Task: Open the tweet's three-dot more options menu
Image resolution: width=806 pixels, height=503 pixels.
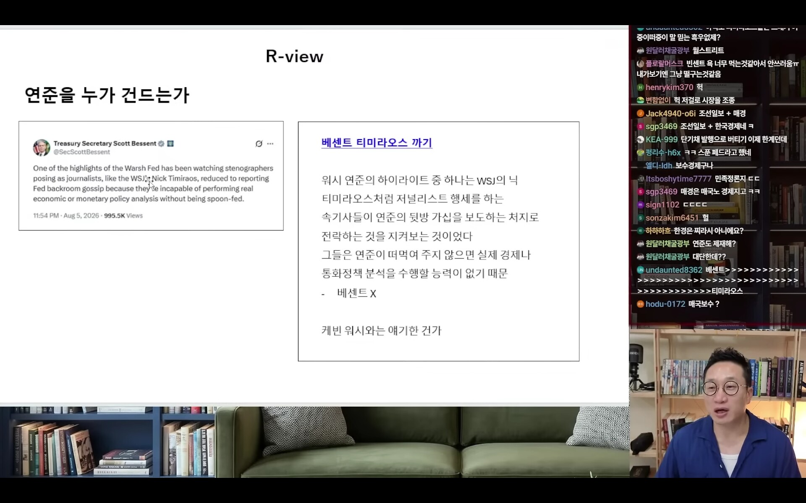Action: 270,144
